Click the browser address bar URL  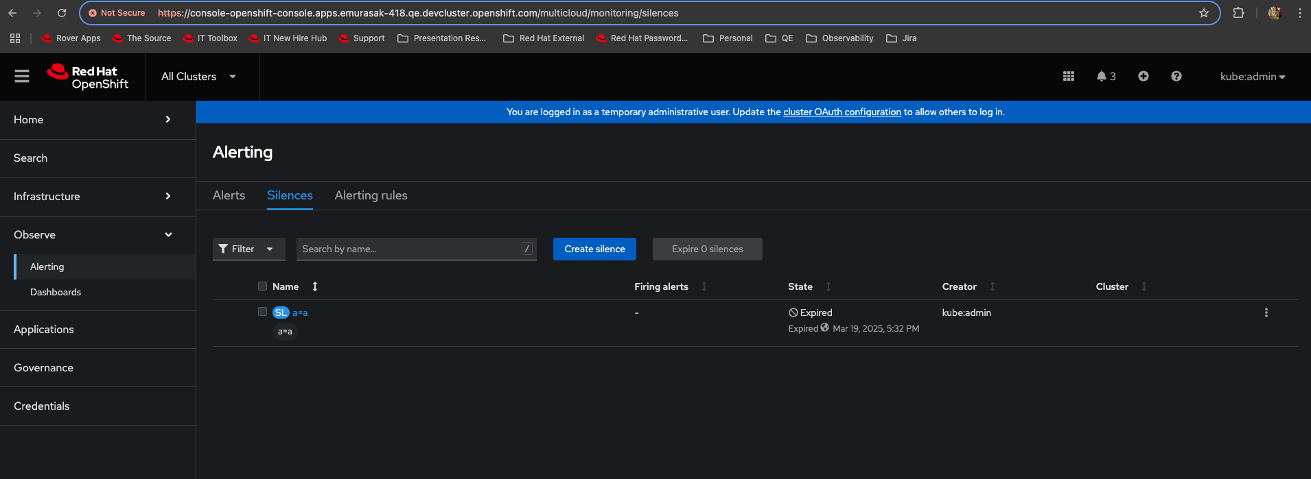click(418, 13)
